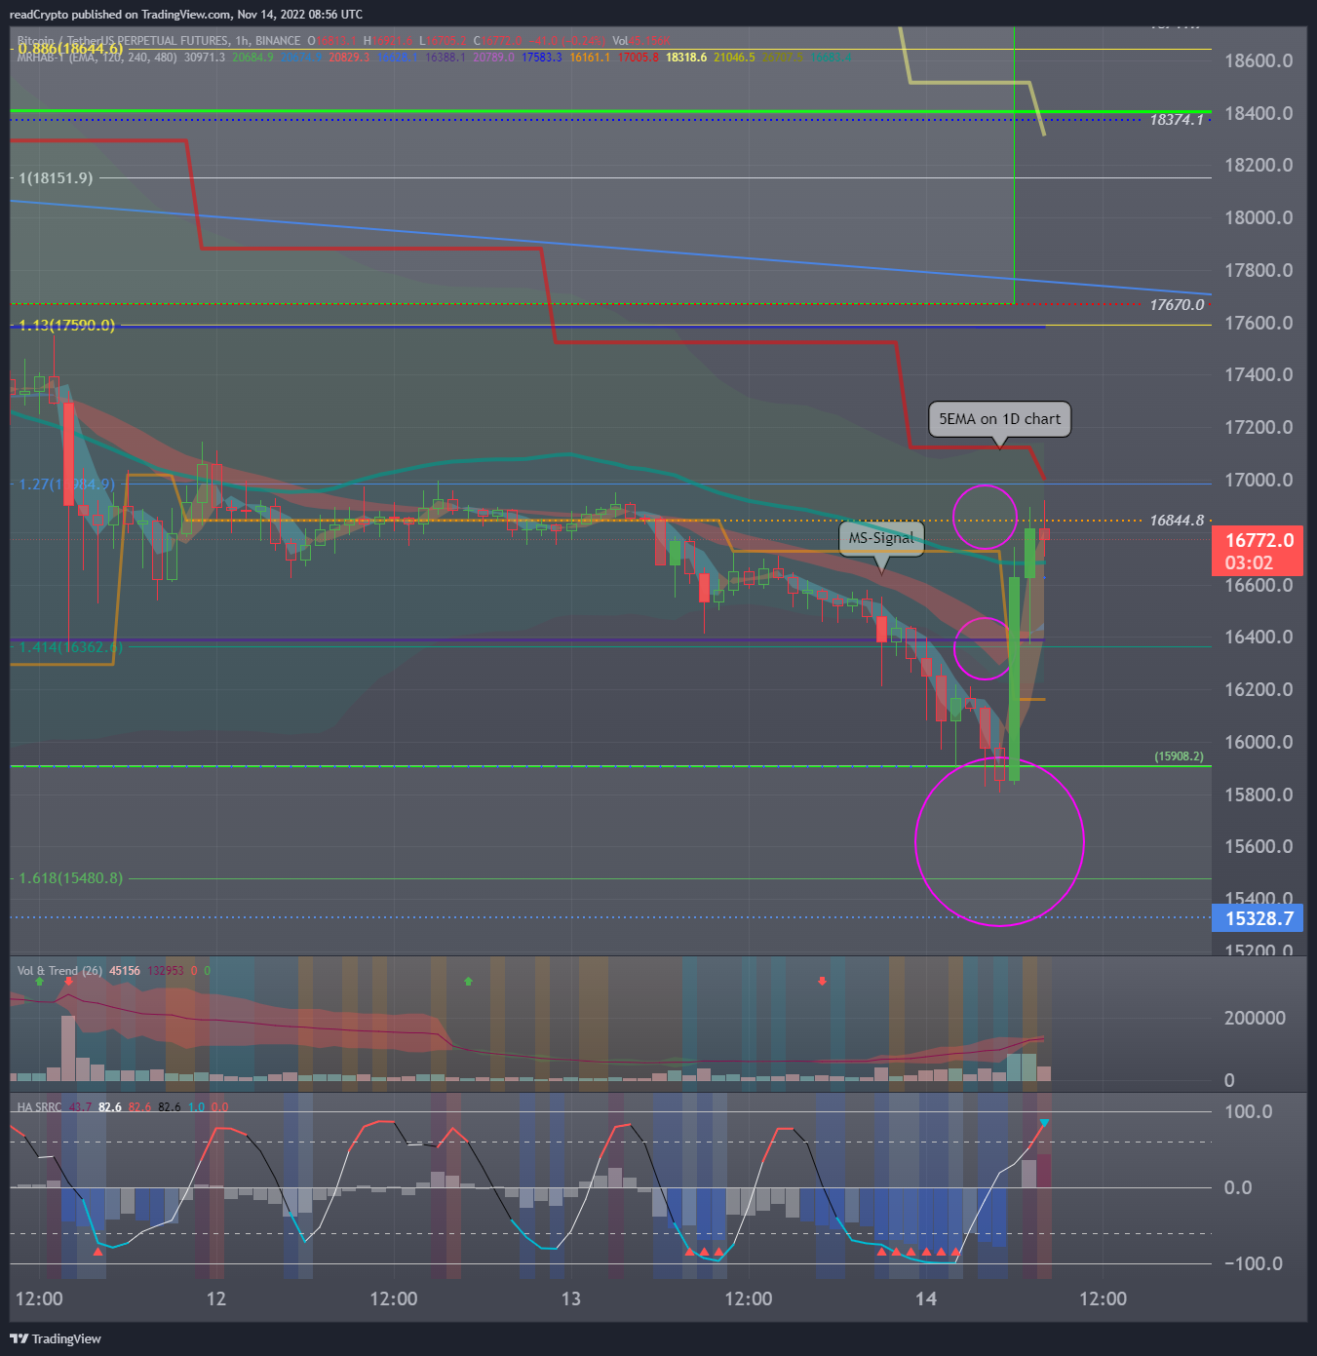Click the 15600.0 price axis tick
Screen dimensions: 1317x1356
click(x=1259, y=846)
